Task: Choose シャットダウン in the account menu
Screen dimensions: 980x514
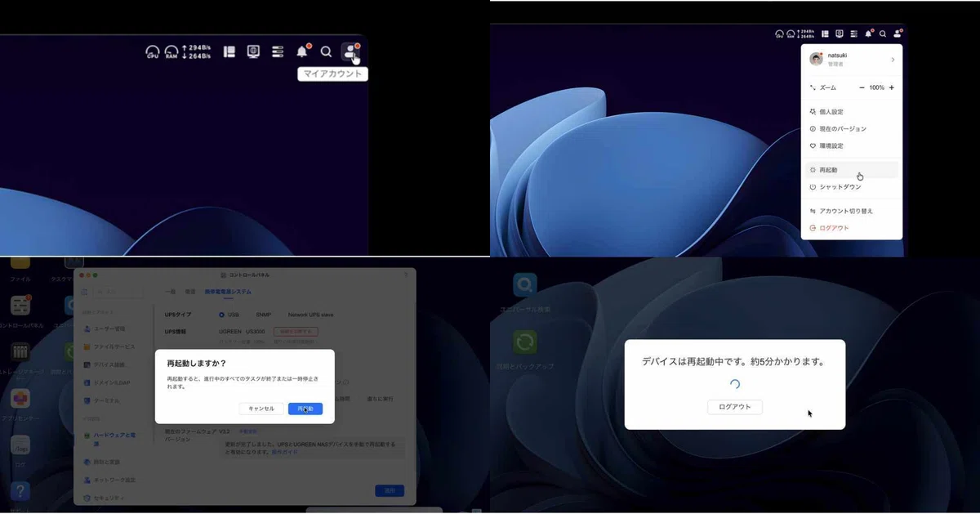Action: [851, 187]
